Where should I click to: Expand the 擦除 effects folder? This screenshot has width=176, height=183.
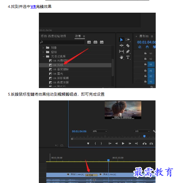(x=43, y=52)
